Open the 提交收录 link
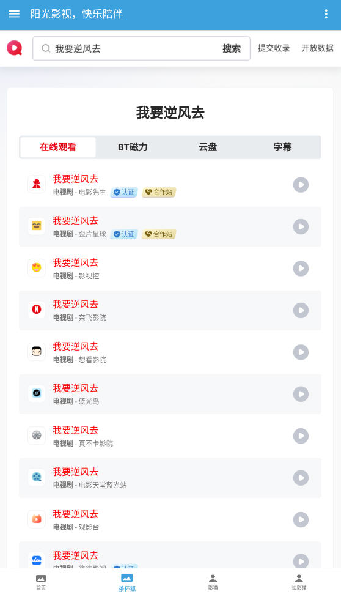The height and width of the screenshot is (594, 341). (274, 48)
